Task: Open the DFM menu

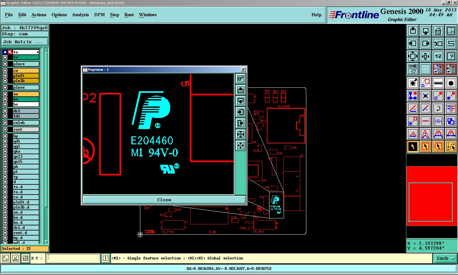Action: [x=100, y=15]
